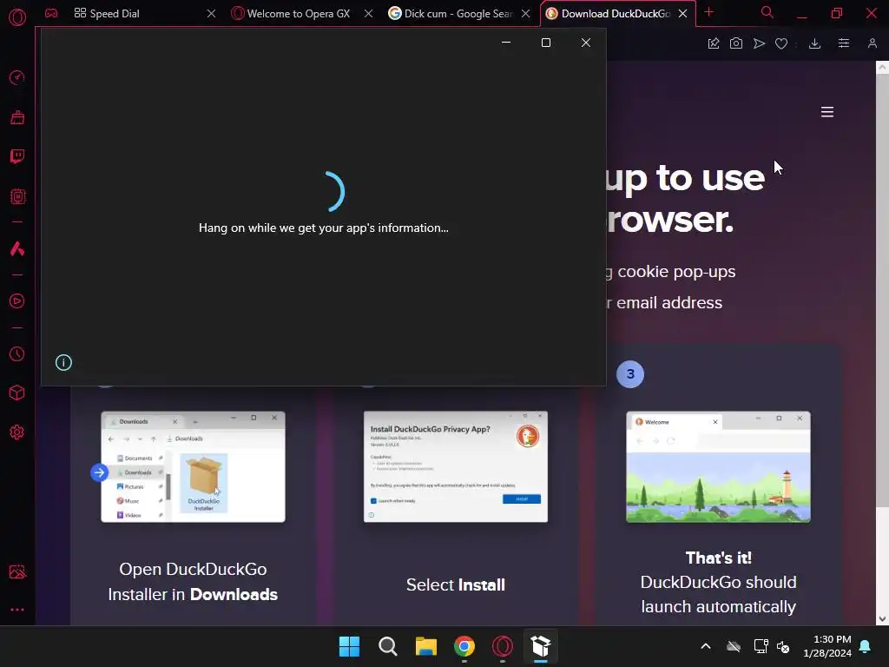Close the Speed Dial tab
The height and width of the screenshot is (667, 889).
coord(211,13)
